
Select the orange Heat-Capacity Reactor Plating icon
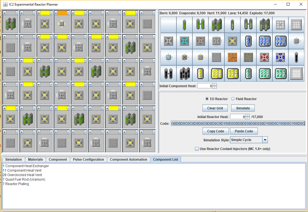pos(232,57)
